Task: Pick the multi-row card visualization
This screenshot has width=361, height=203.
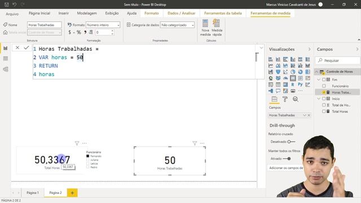Action: [300, 78]
